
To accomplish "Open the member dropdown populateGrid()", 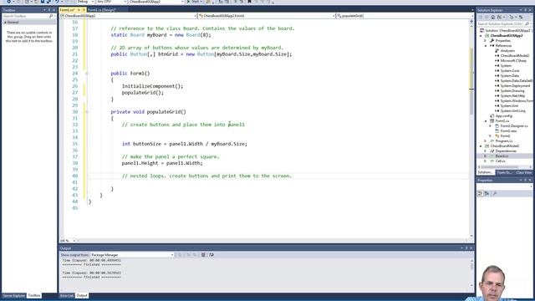I will 405,16.
